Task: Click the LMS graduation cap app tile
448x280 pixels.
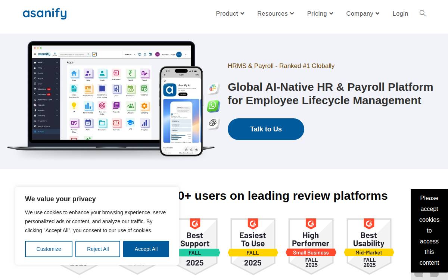Action: pos(130,124)
